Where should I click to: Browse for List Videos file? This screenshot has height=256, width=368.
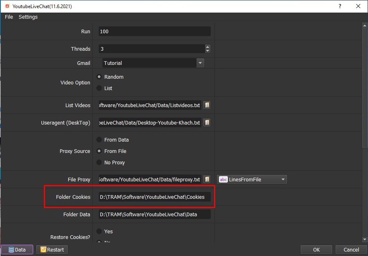point(207,105)
